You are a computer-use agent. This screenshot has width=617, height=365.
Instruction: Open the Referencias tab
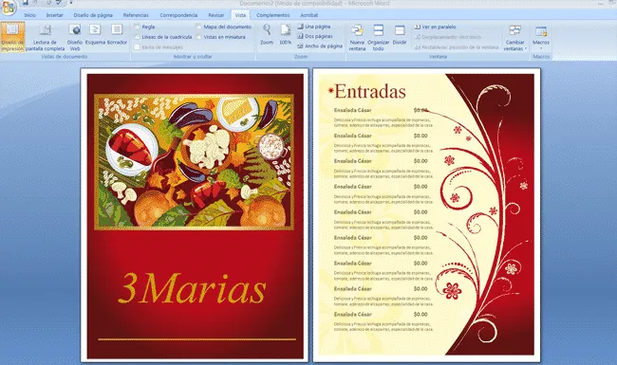point(136,15)
